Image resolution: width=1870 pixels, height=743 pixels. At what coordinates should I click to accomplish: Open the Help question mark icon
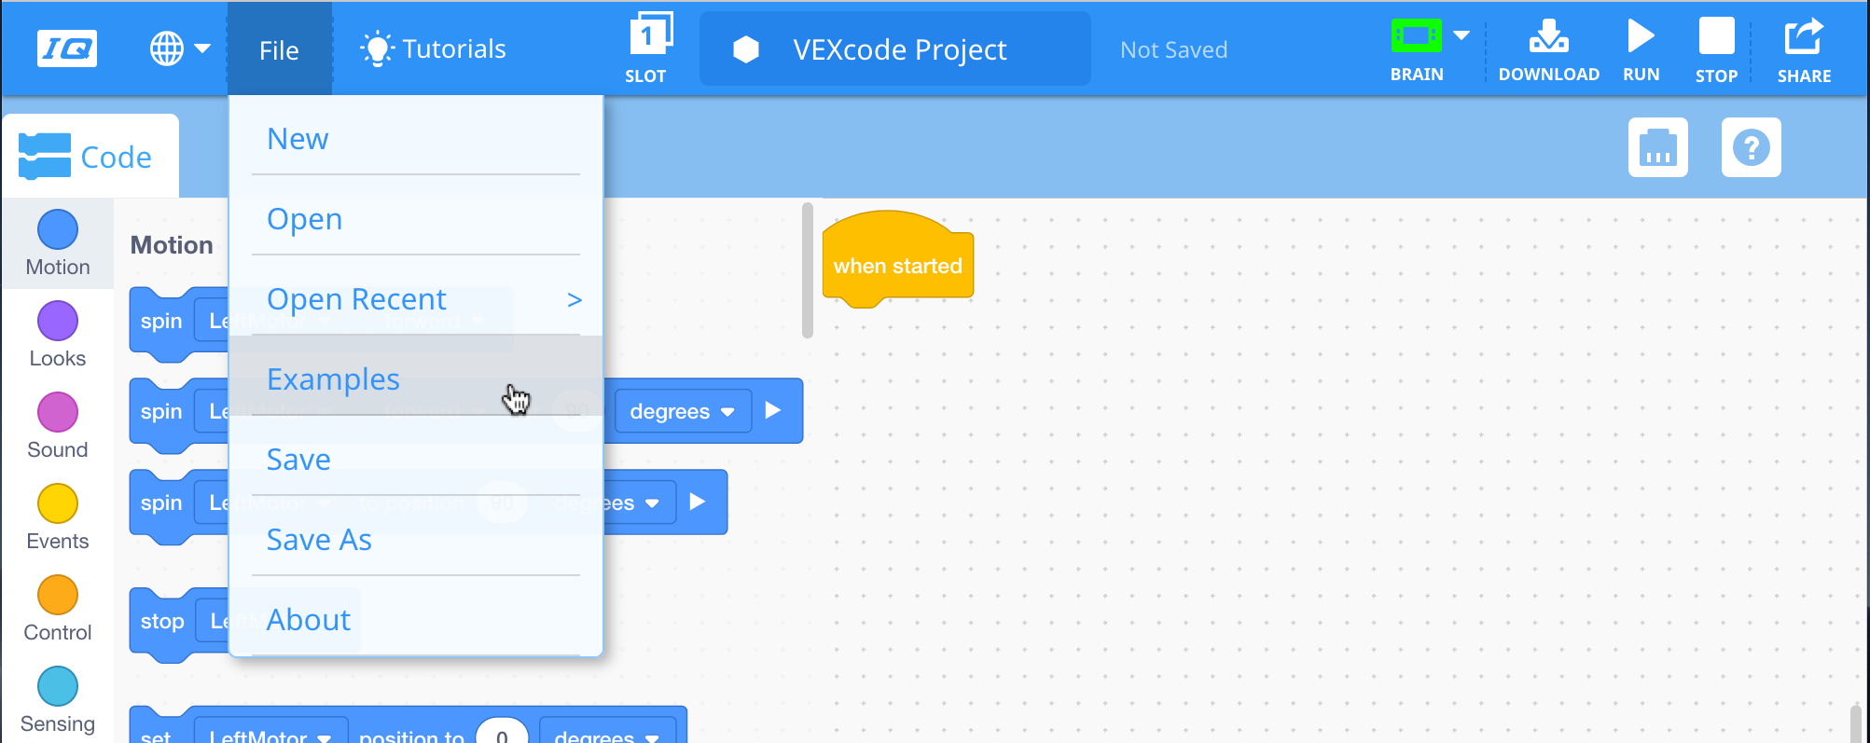pyautogui.click(x=1751, y=147)
